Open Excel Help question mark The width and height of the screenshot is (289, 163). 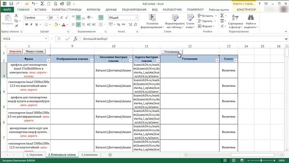(x=259, y=4)
